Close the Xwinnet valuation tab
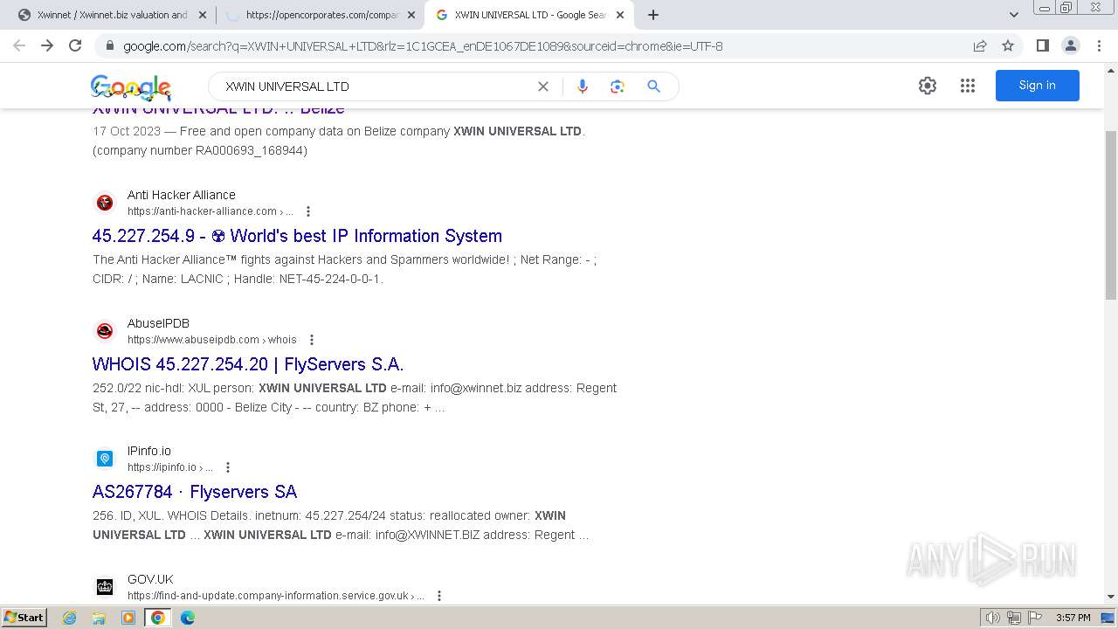Image resolution: width=1118 pixels, height=629 pixels. (202, 15)
